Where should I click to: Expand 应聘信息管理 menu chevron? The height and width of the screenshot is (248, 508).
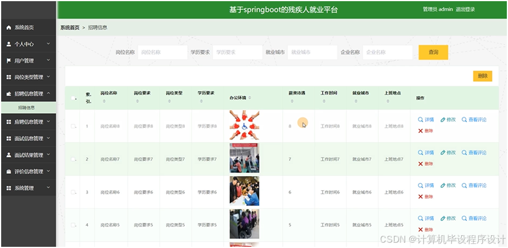(49, 121)
